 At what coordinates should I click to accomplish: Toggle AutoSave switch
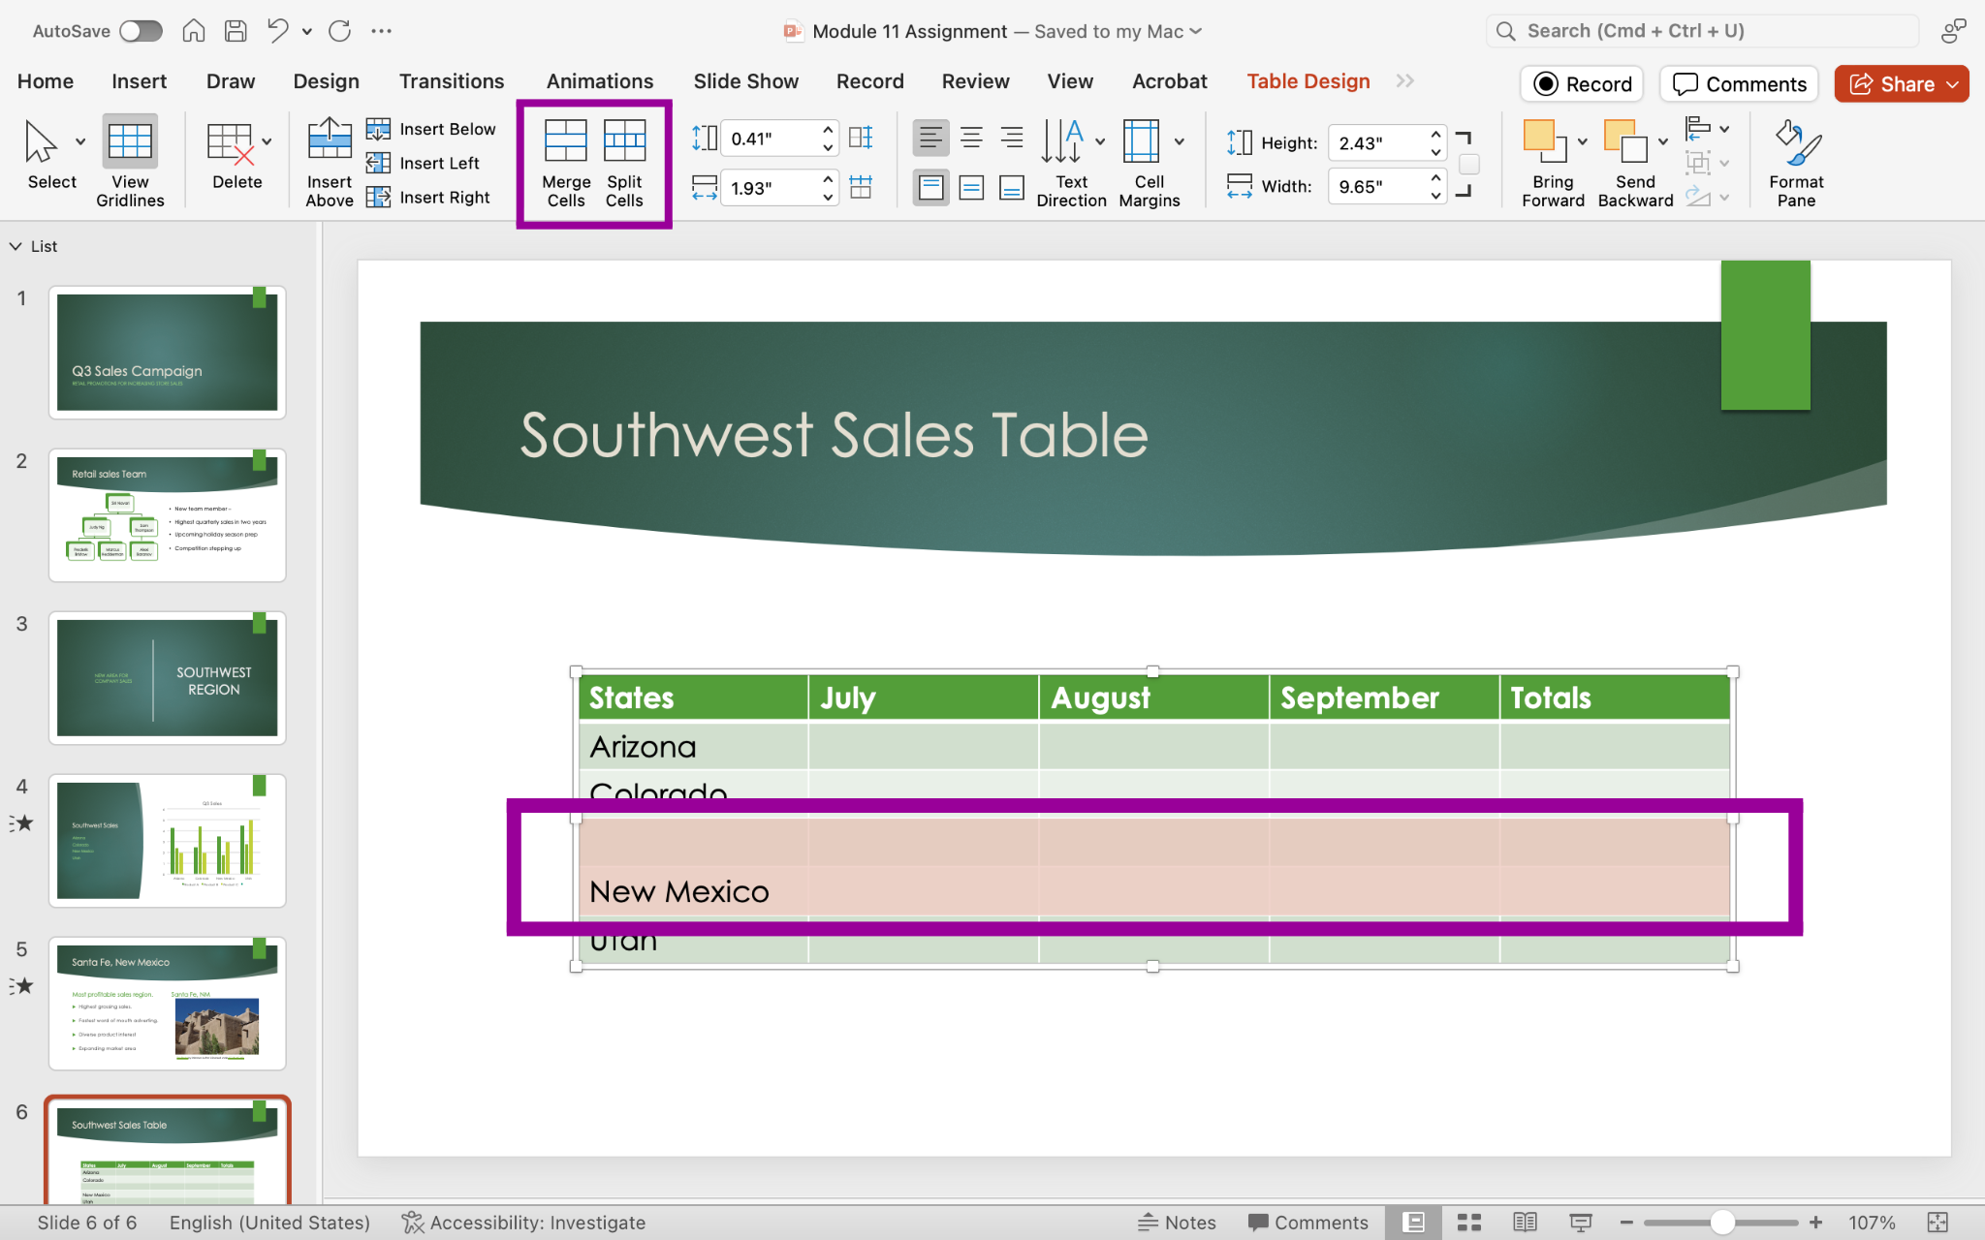point(141,31)
